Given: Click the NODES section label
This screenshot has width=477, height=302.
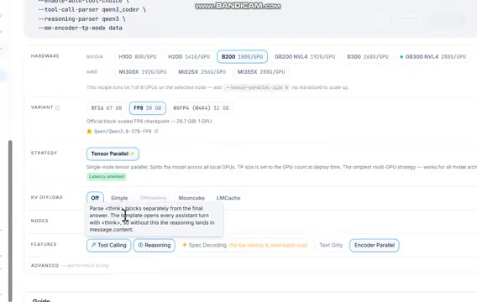Looking at the screenshot, I should tap(39, 221).
